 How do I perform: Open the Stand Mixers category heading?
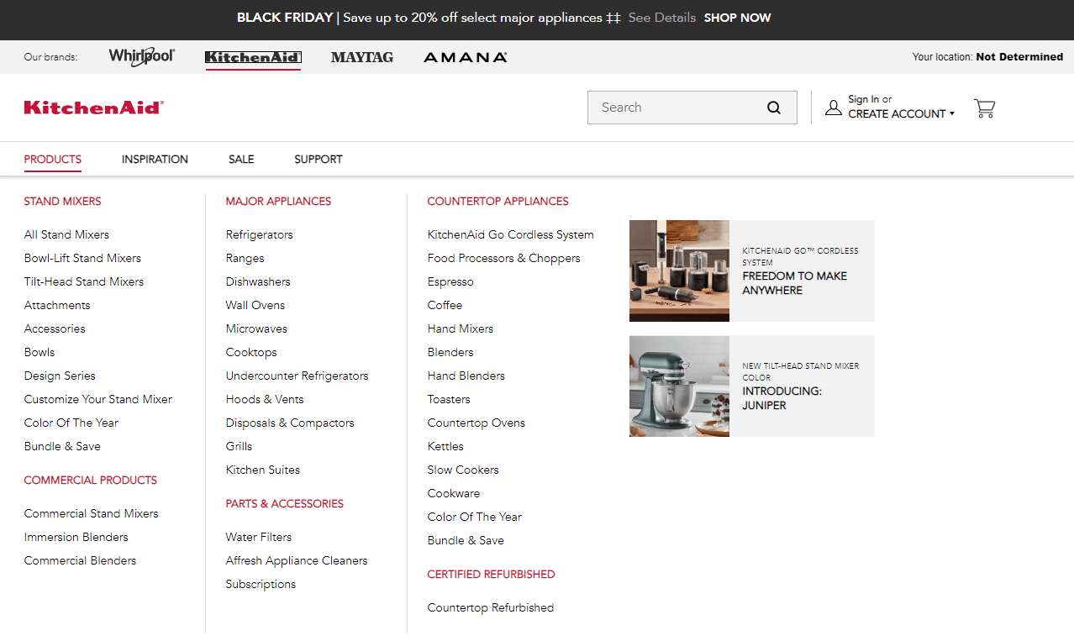[x=63, y=201]
